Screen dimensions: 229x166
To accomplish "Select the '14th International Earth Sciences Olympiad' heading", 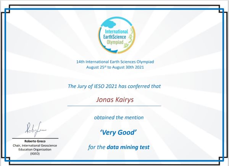I will pos(114,61).
